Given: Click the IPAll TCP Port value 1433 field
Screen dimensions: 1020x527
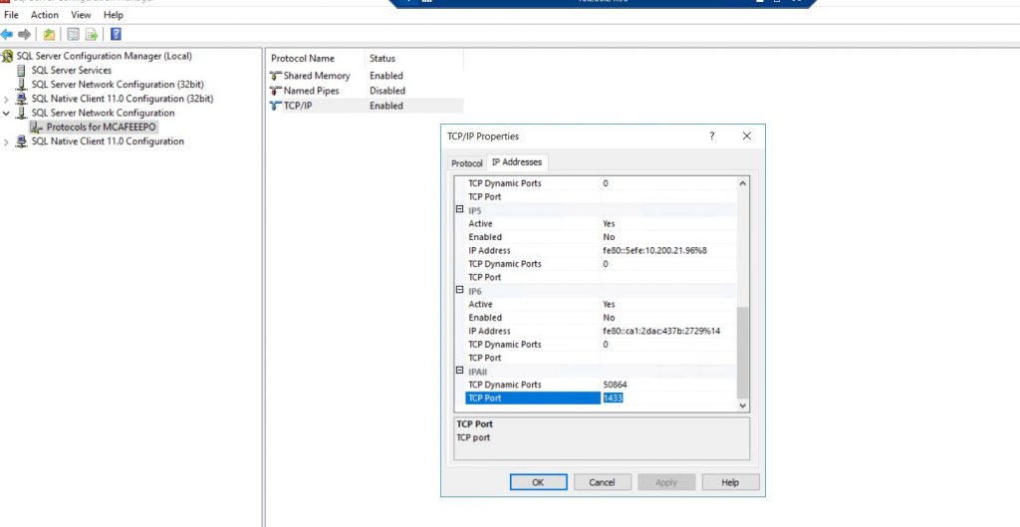Looking at the screenshot, I should click(x=668, y=398).
